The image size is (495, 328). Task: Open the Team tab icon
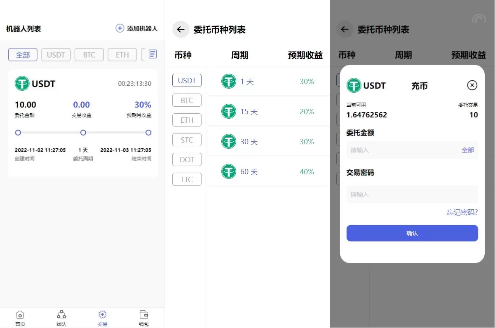coord(61,315)
